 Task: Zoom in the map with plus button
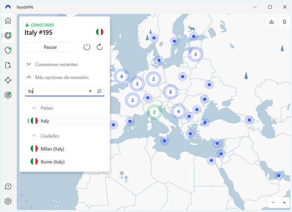(284, 202)
